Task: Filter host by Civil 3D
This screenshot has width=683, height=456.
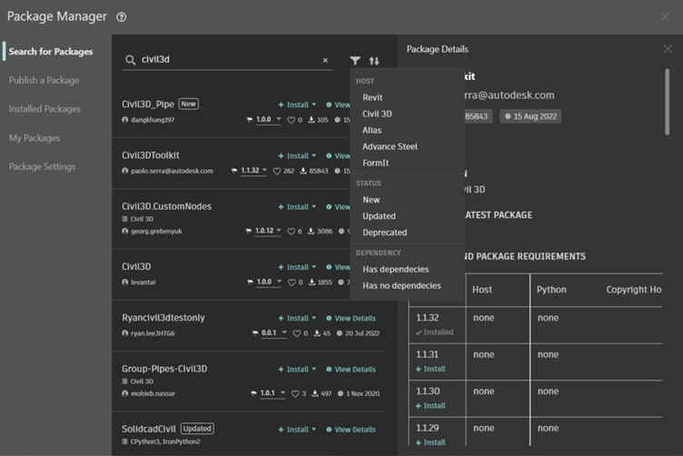Action: [x=377, y=114]
